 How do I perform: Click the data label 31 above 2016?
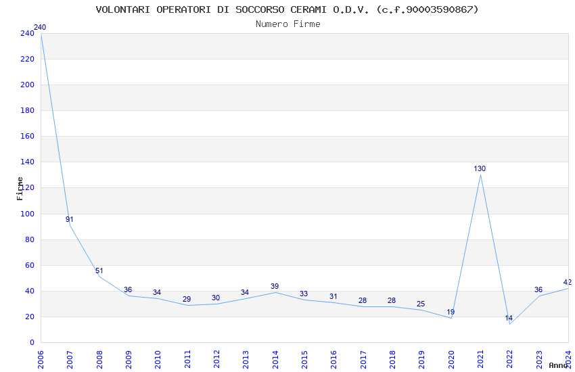point(333,296)
